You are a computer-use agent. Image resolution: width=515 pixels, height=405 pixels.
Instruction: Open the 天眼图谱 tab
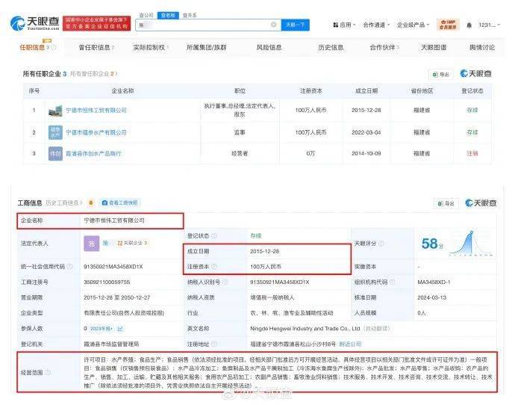tap(434, 48)
